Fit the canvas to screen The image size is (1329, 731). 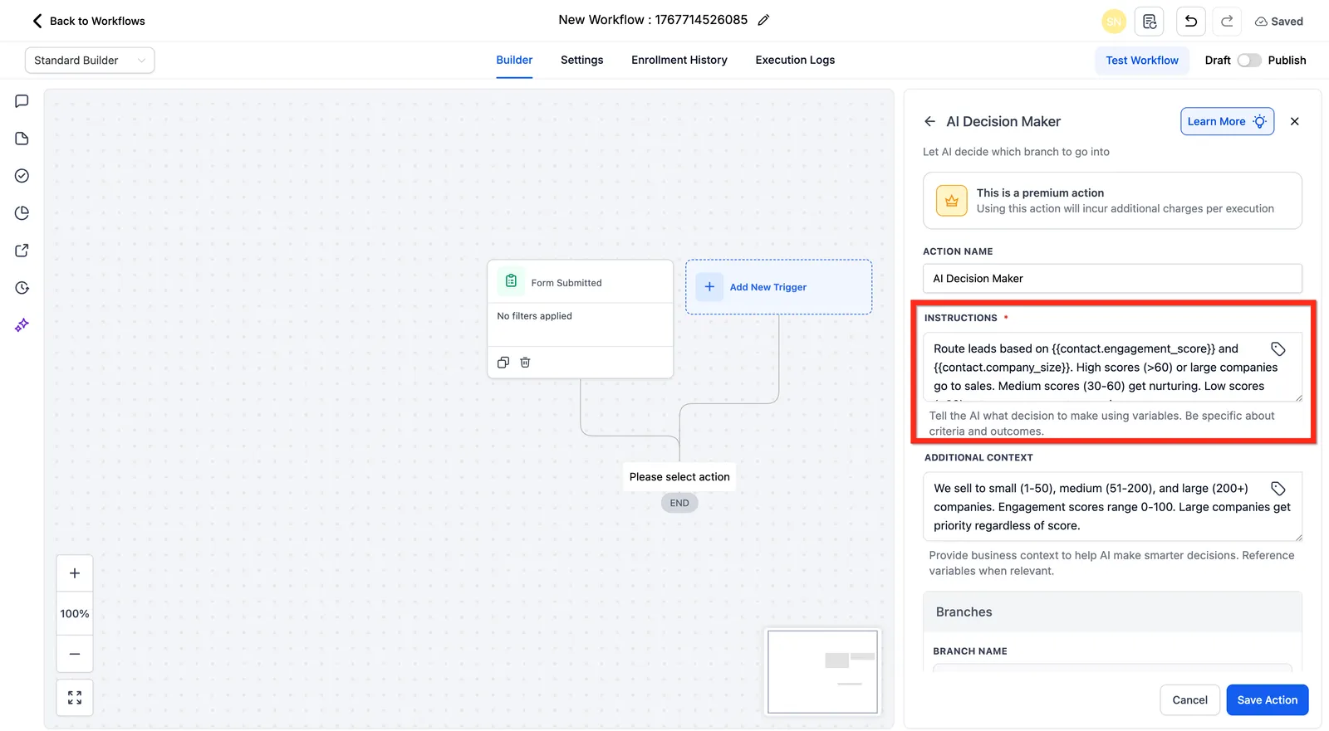pos(75,698)
